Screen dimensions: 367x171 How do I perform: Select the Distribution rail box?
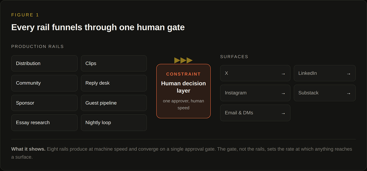[x=44, y=63]
